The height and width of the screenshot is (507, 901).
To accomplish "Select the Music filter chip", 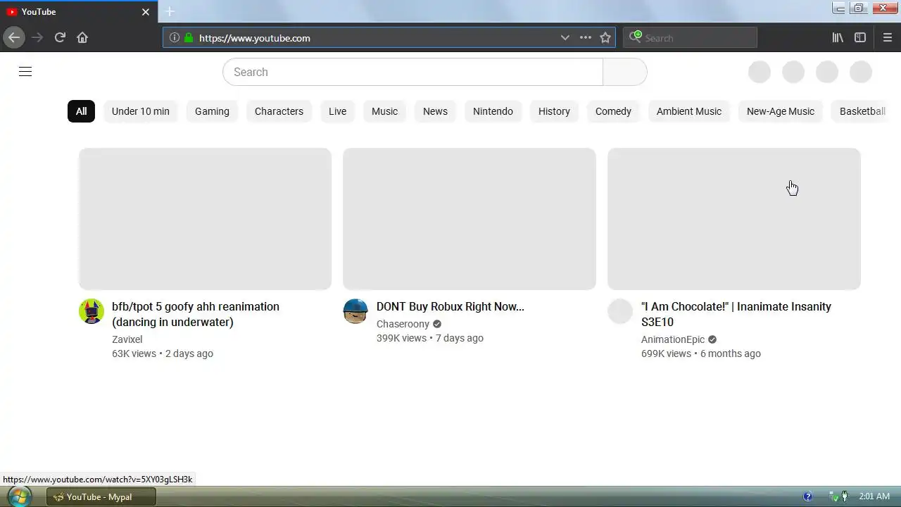I will coord(384,111).
